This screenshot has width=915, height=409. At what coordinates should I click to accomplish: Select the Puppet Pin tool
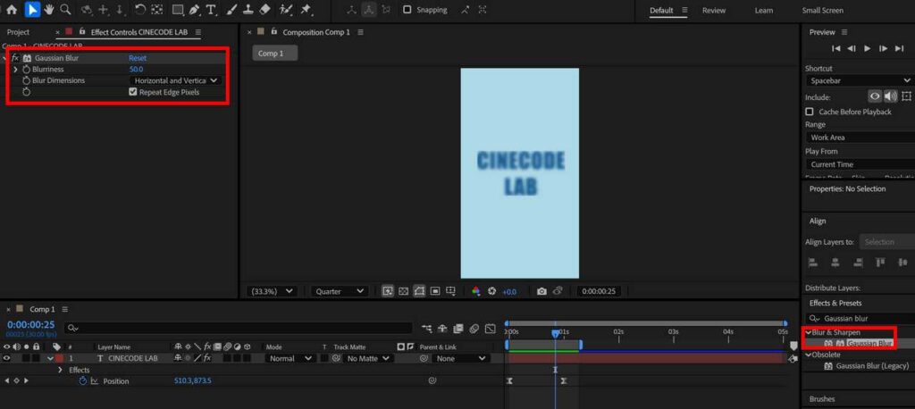pyautogui.click(x=306, y=9)
